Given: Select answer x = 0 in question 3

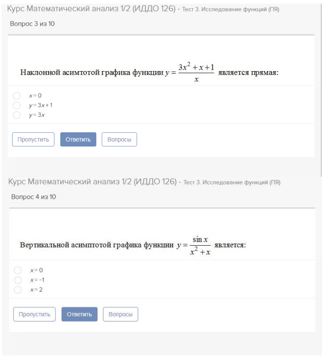Looking at the screenshot, I should (17, 96).
